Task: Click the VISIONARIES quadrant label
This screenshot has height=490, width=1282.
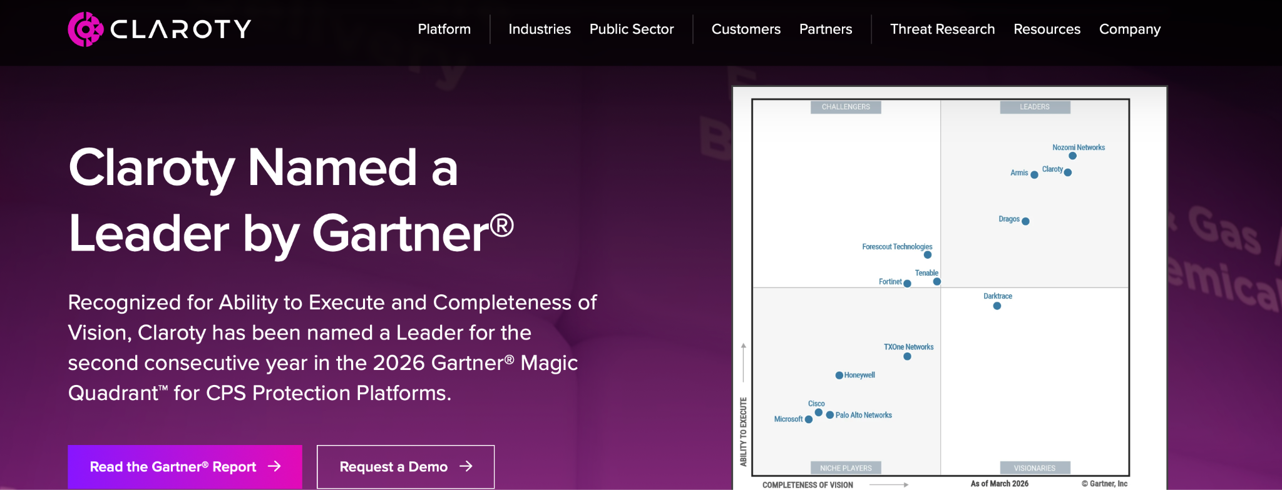Action: (1035, 468)
